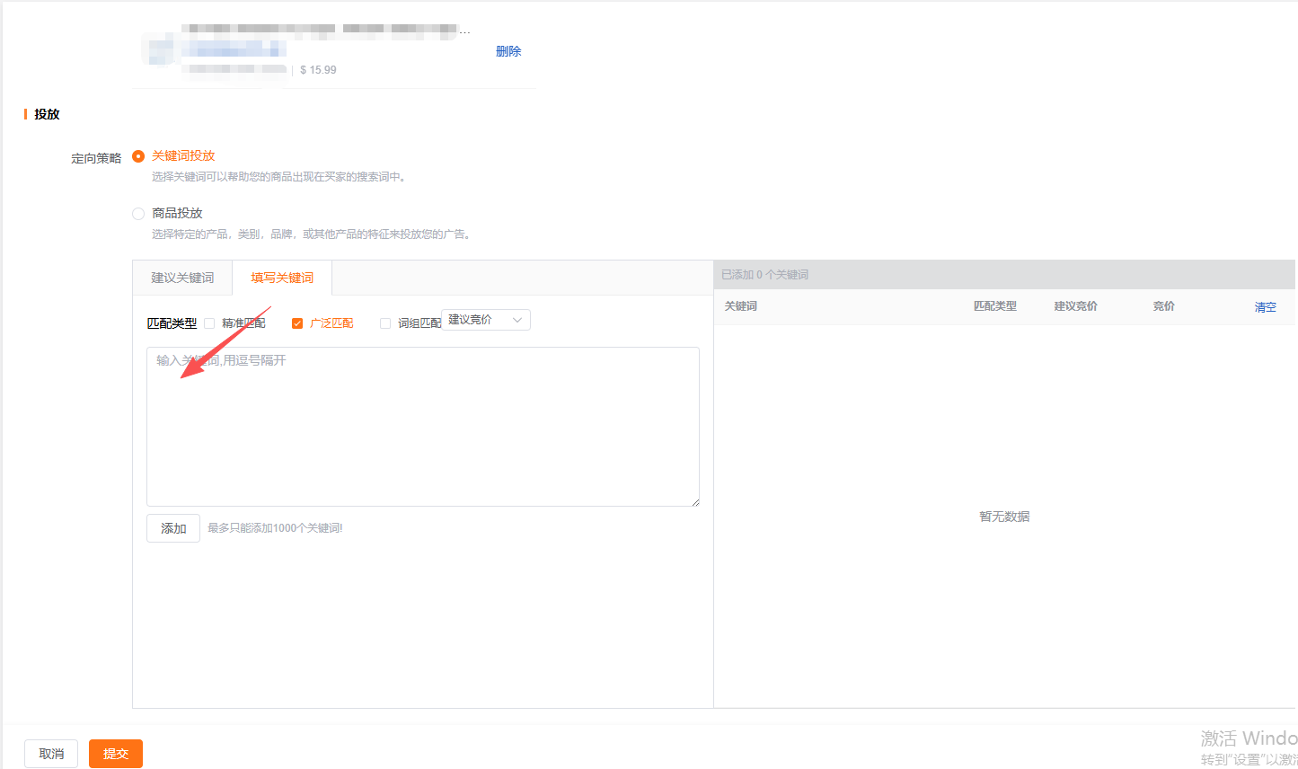Click the 匹配类型 column header
The width and height of the screenshot is (1298, 769).
pos(994,306)
